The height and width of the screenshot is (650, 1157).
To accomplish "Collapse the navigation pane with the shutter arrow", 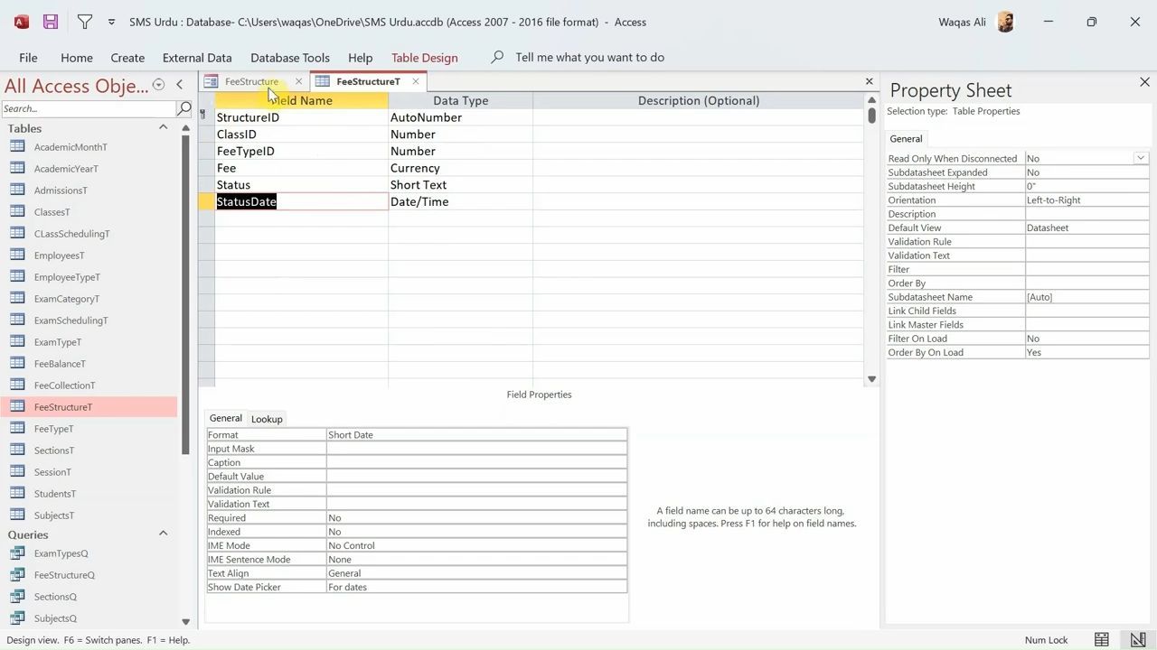I will point(179,85).
